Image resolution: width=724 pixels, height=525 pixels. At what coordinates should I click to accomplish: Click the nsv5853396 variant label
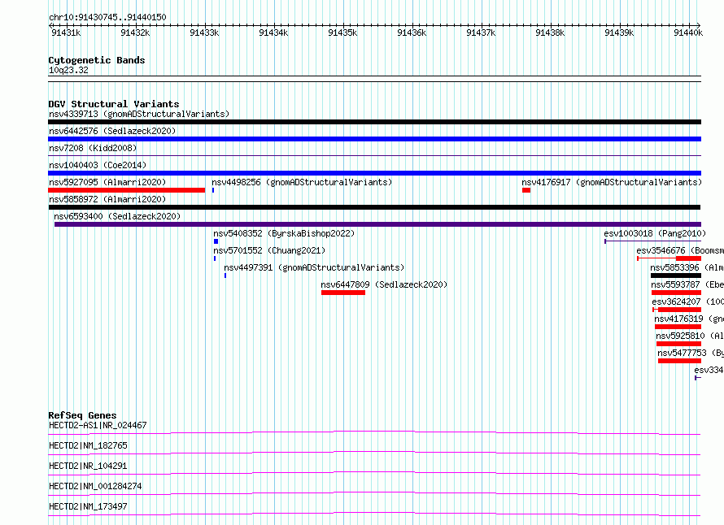pyautogui.click(x=687, y=267)
